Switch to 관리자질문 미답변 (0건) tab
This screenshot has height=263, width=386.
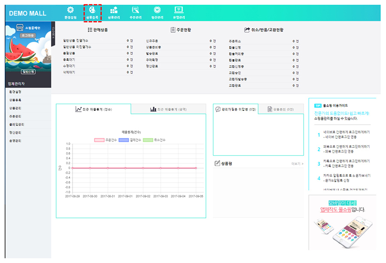coord(235,109)
